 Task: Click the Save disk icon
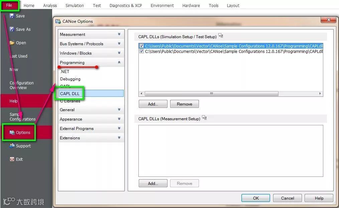[x=12, y=16]
